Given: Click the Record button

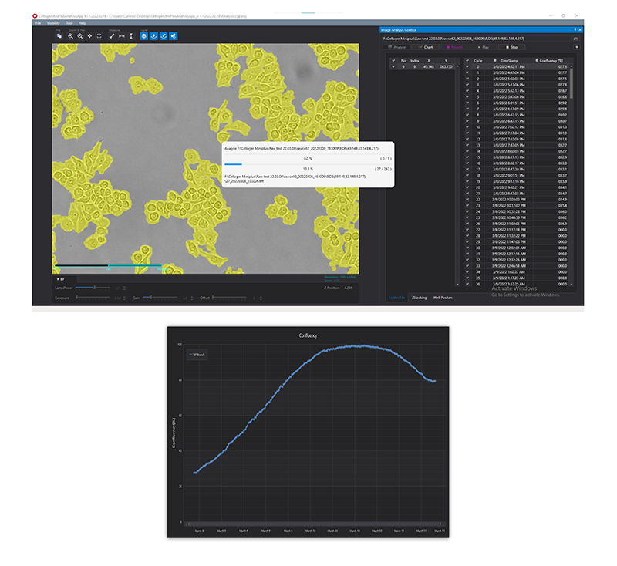Looking at the screenshot, I should [x=454, y=47].
